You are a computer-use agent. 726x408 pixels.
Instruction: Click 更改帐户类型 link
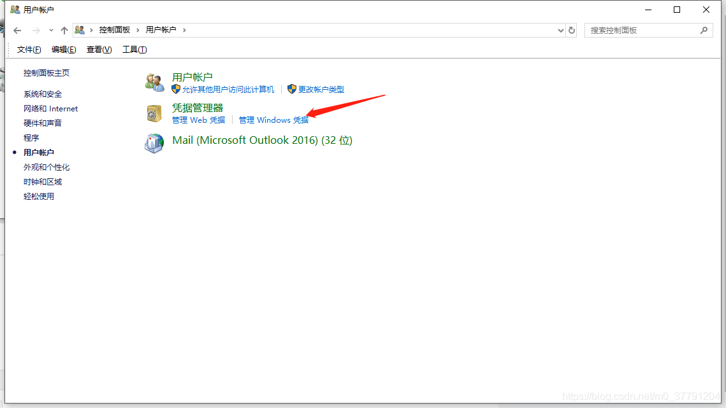[x=321, y=90]
